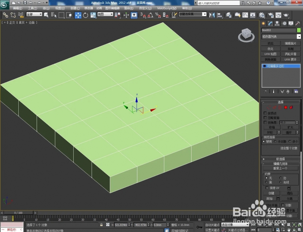Click the 收缩 selection button
The image size is (303, 232).
point(272,127)
